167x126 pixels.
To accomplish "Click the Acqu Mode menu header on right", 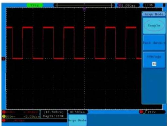I will tap(154, 14).
